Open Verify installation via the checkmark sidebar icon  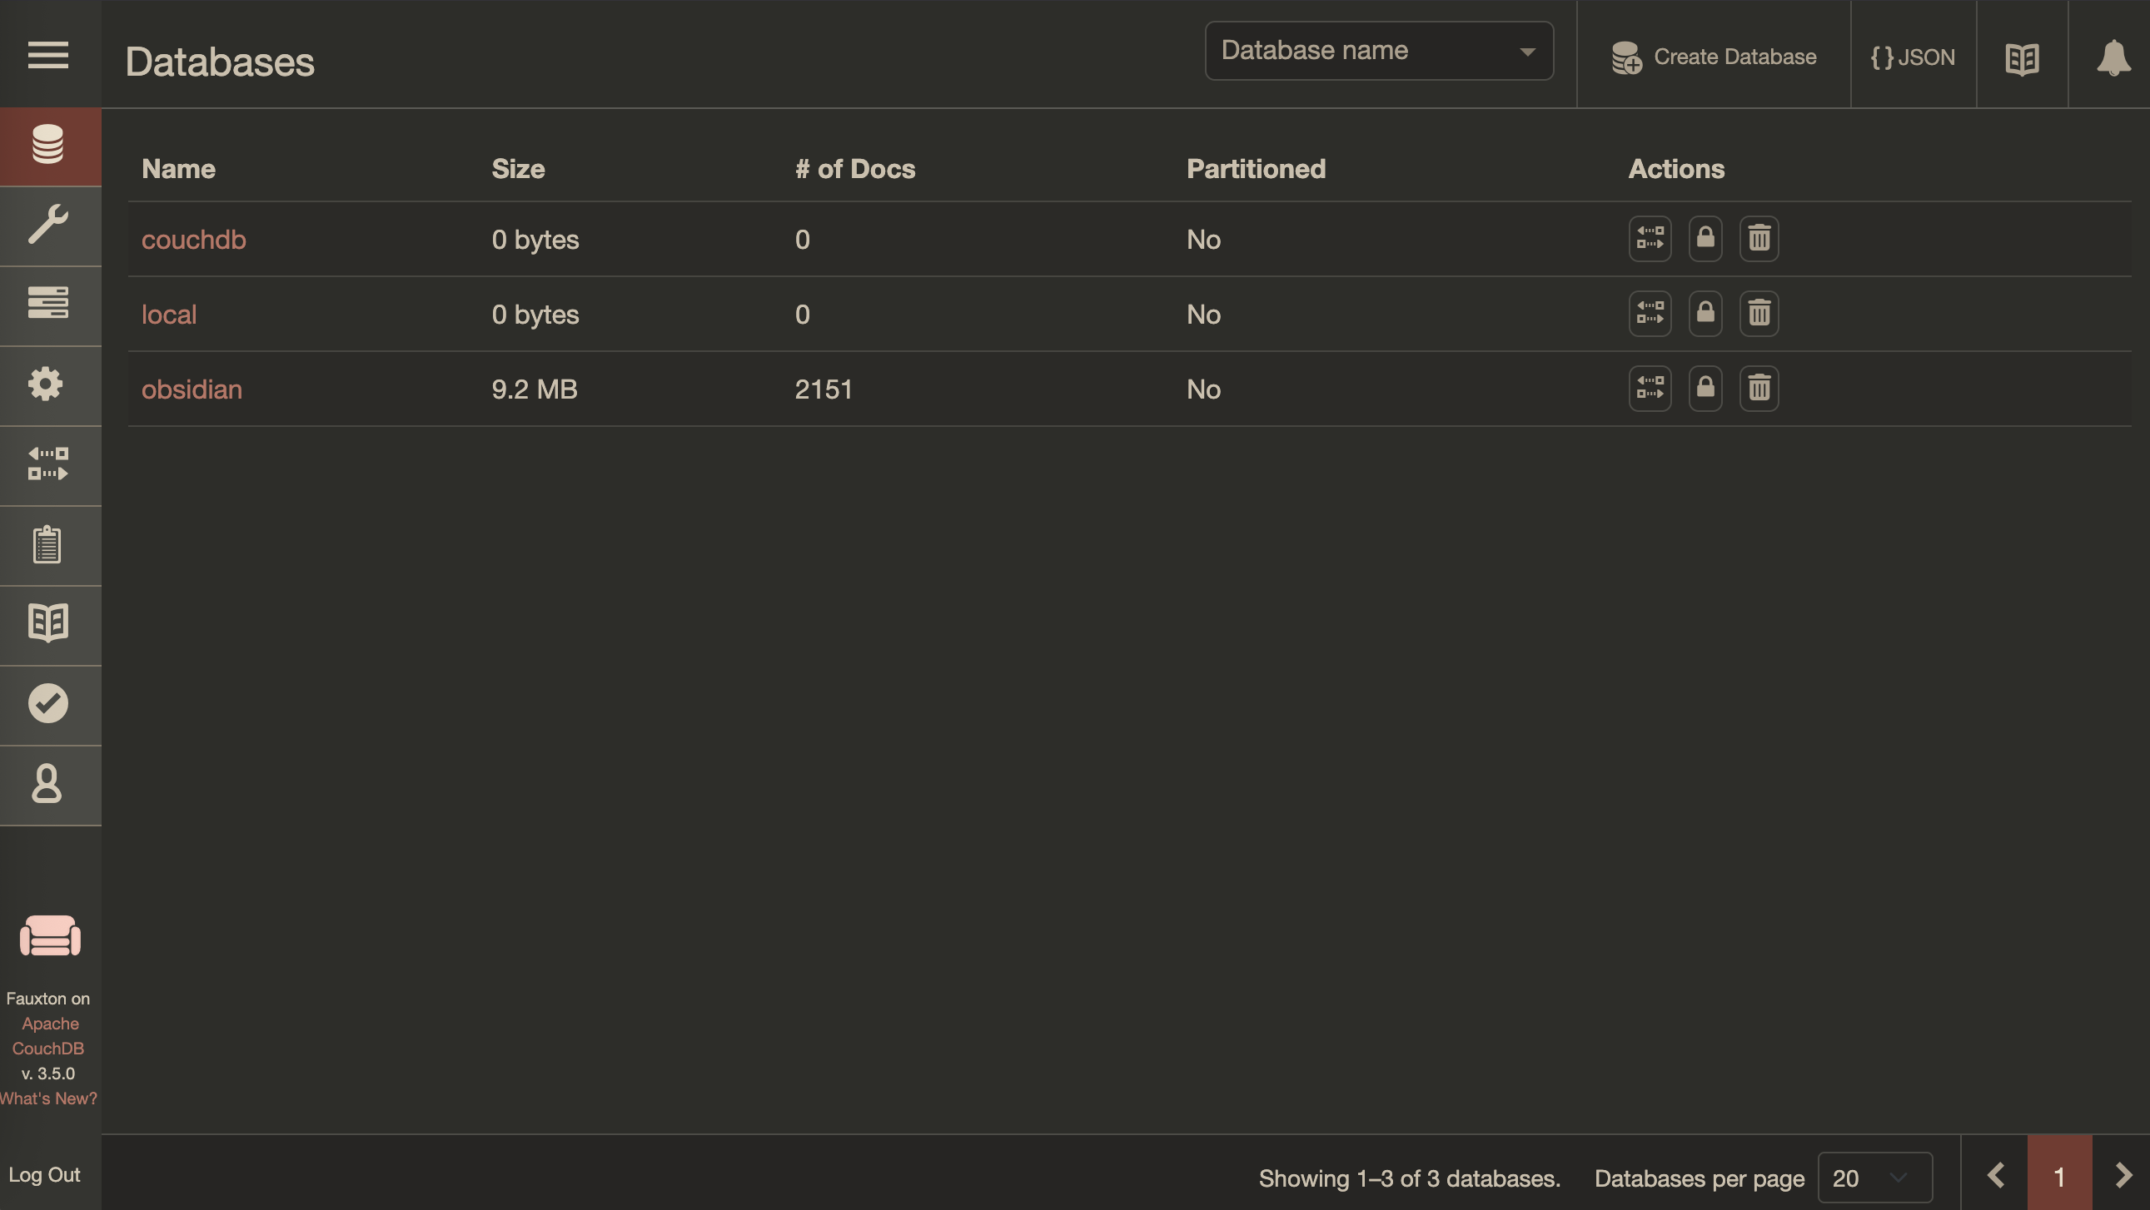pos(47,703)
